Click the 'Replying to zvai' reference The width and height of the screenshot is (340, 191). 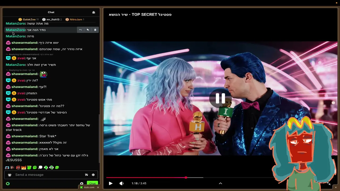20,70
